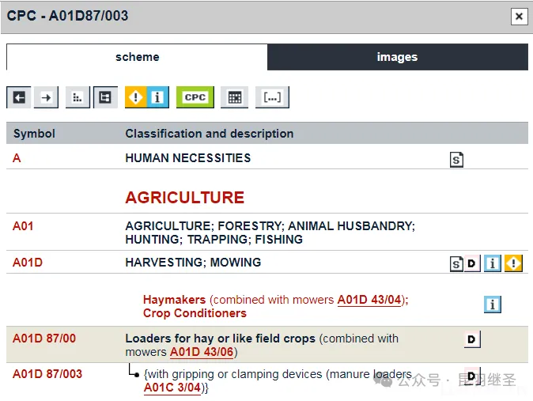Click the bracketed ellipsis toolbar icon
Image resolution: width=533 pixels, height=401 pixels.
272,97
